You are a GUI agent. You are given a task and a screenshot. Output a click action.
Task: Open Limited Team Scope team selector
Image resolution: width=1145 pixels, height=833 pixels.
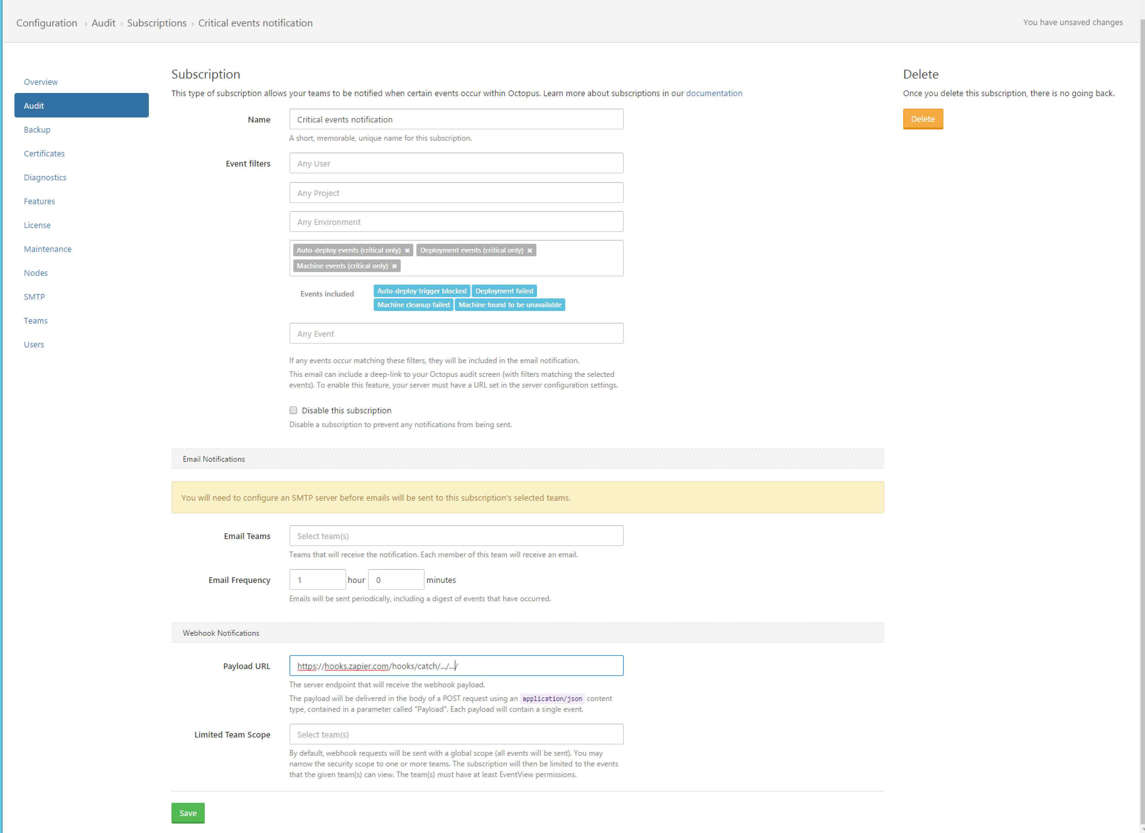456,735
